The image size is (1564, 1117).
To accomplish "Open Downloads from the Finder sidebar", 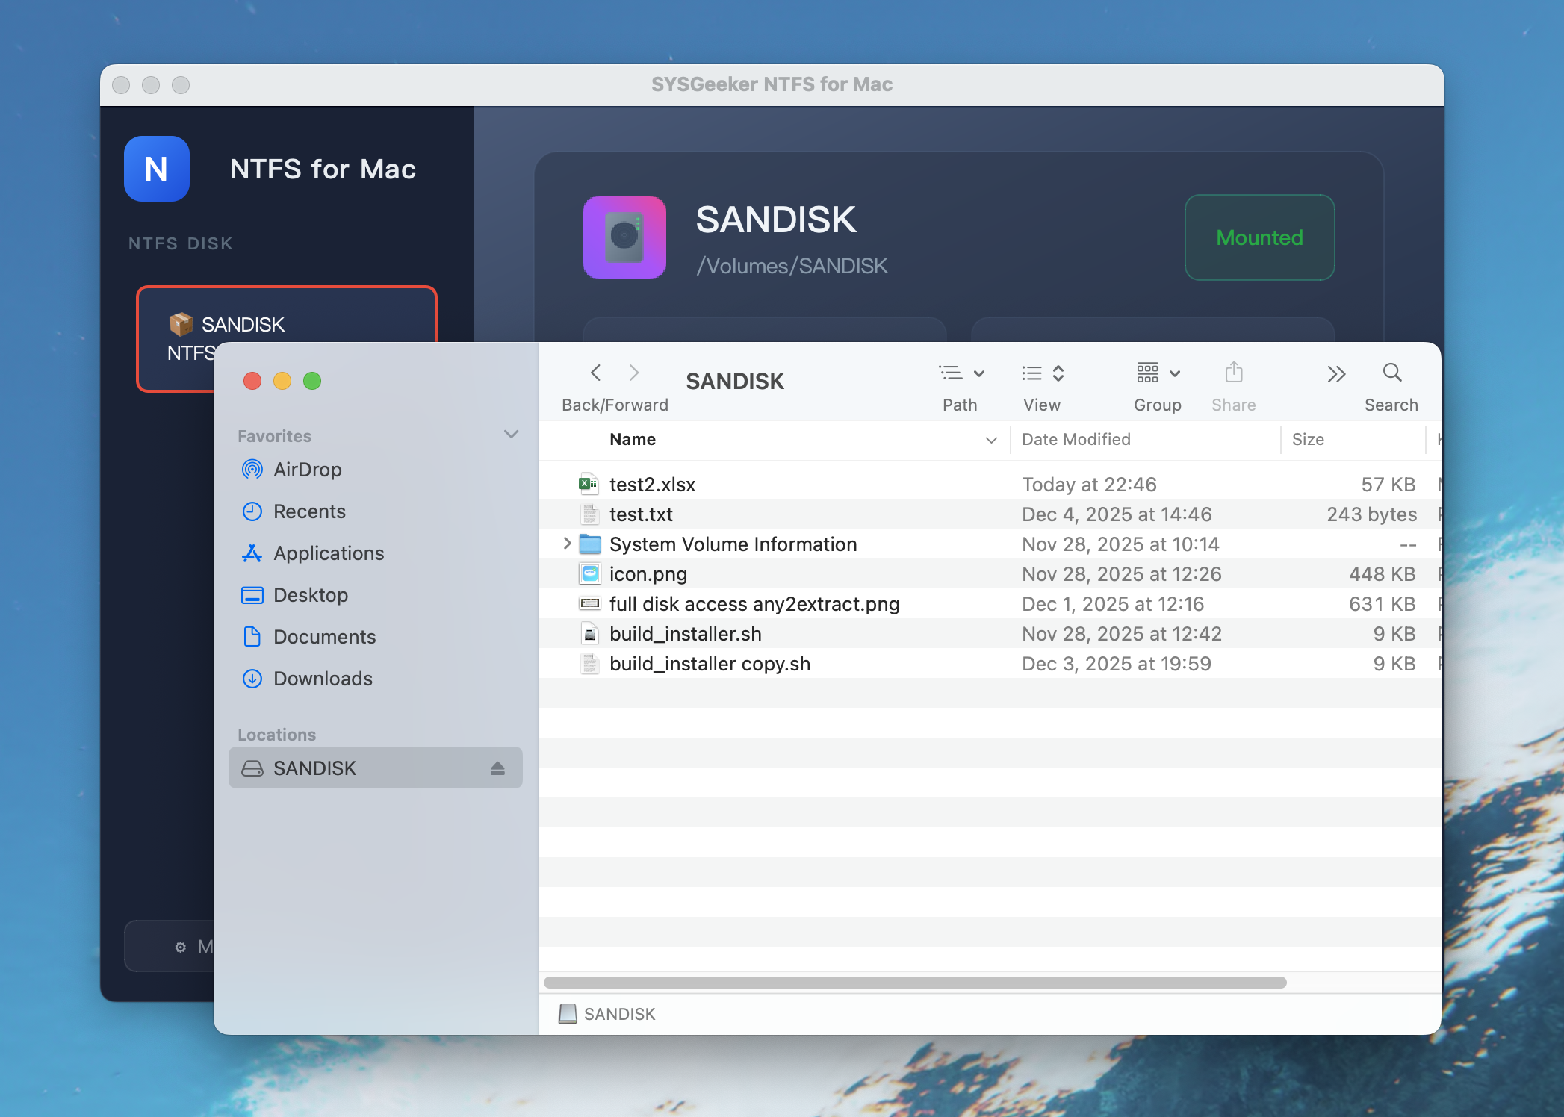I will (x=323, y=679).
